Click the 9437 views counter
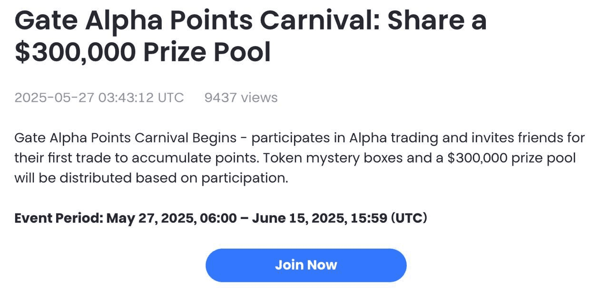Screen dimensions: 609x288 click(241, 97)
